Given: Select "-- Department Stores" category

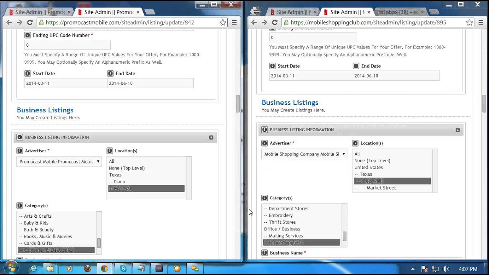Looking at the screenshot, I should coord(302,209).
